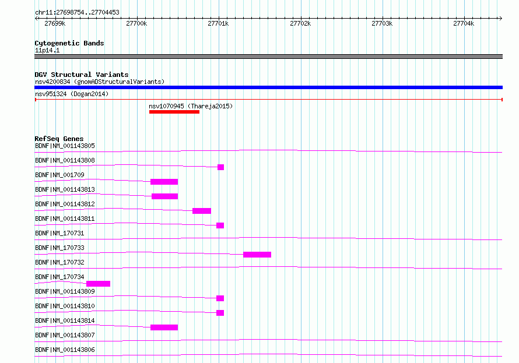This screenshot has width=519, height=363.
Task: Click the 27703k ruler label
Action: pos(382,23)
